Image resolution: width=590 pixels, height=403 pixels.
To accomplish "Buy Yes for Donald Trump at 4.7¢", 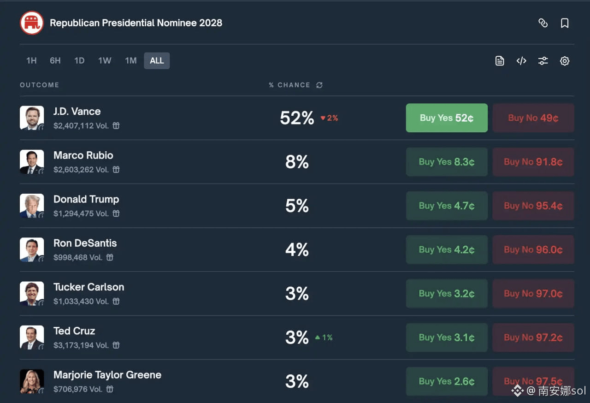I will click(x=446, y=206).
